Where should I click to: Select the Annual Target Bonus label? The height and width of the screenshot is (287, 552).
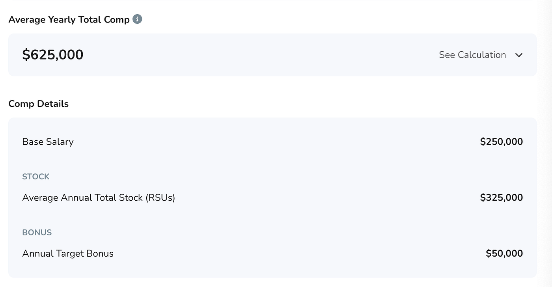click(68, 253)
